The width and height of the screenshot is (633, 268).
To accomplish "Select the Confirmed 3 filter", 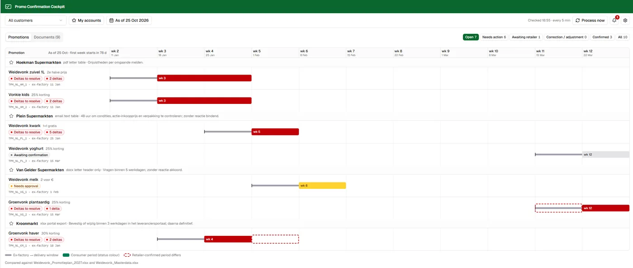I will (x=602, y=37).
